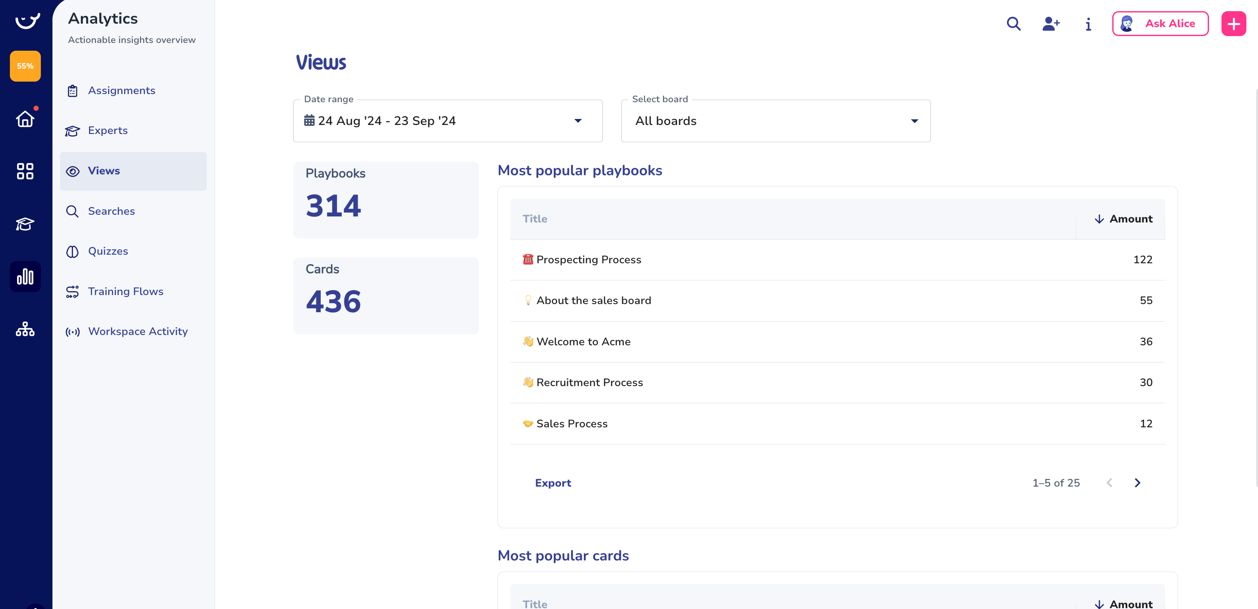Open the info icon in header
Viewport: 1258px width, 609px height.
click(1088, 24)
